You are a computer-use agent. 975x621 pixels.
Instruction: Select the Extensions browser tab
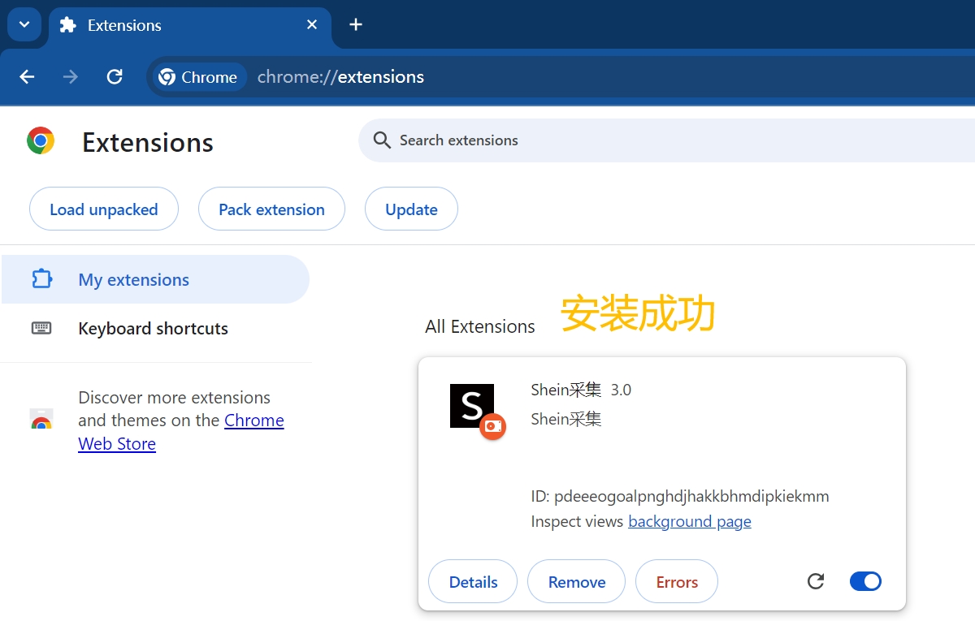(x=190, y=25)
